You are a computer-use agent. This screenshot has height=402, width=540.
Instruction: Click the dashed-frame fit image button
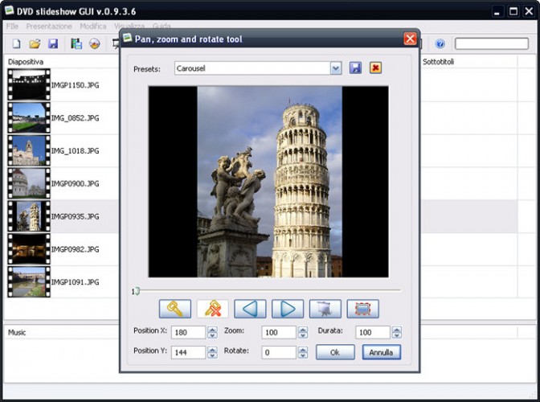coord(363,309)
